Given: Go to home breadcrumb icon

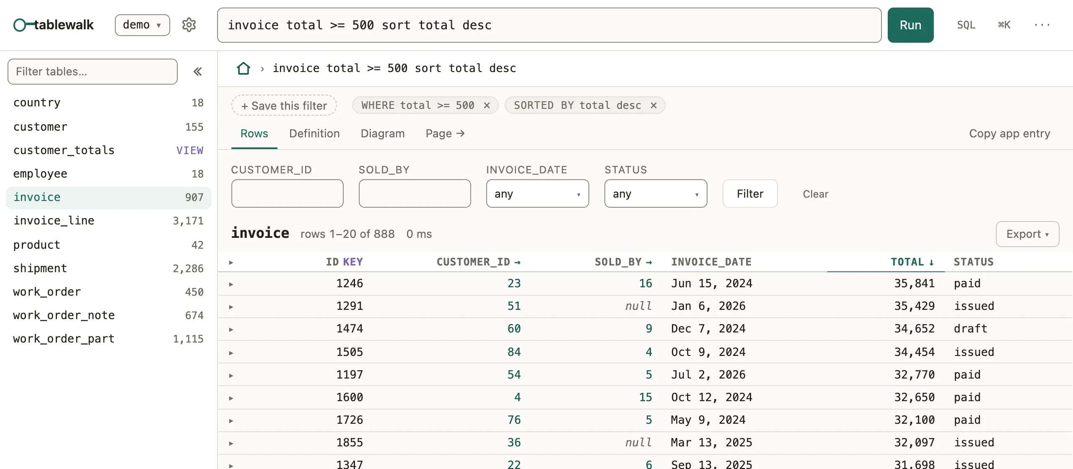Looking at the screenshot, I should pyautogui.click(x=243, y=68).
